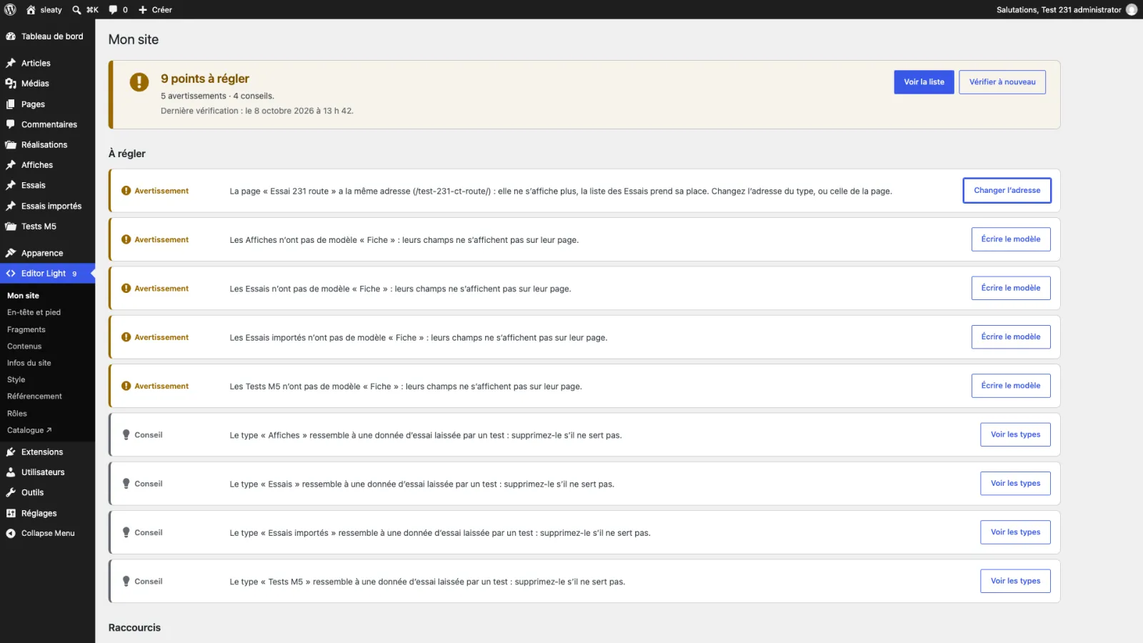Screen dimensions: 1143x643
Task: Open the sleaty site home link
Action: coord(44,10)
